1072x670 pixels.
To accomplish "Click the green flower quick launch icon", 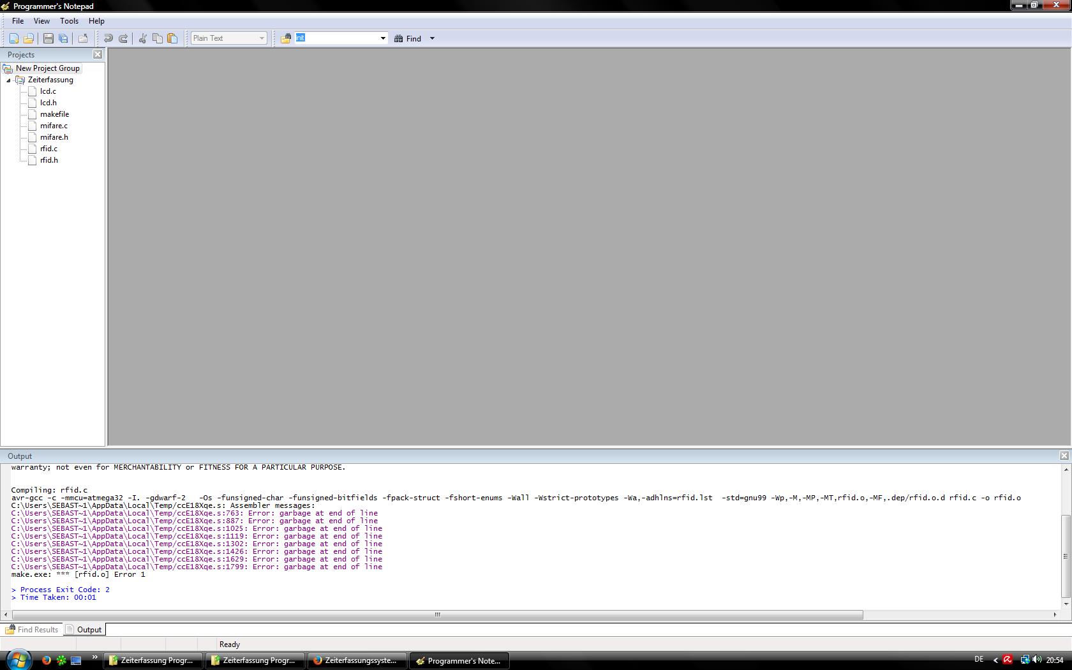I will click(61, 660).
